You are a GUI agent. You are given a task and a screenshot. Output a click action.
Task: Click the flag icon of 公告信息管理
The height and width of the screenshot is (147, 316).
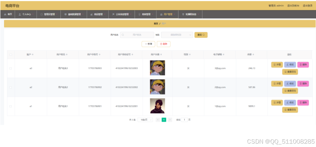tap(113, 14)
